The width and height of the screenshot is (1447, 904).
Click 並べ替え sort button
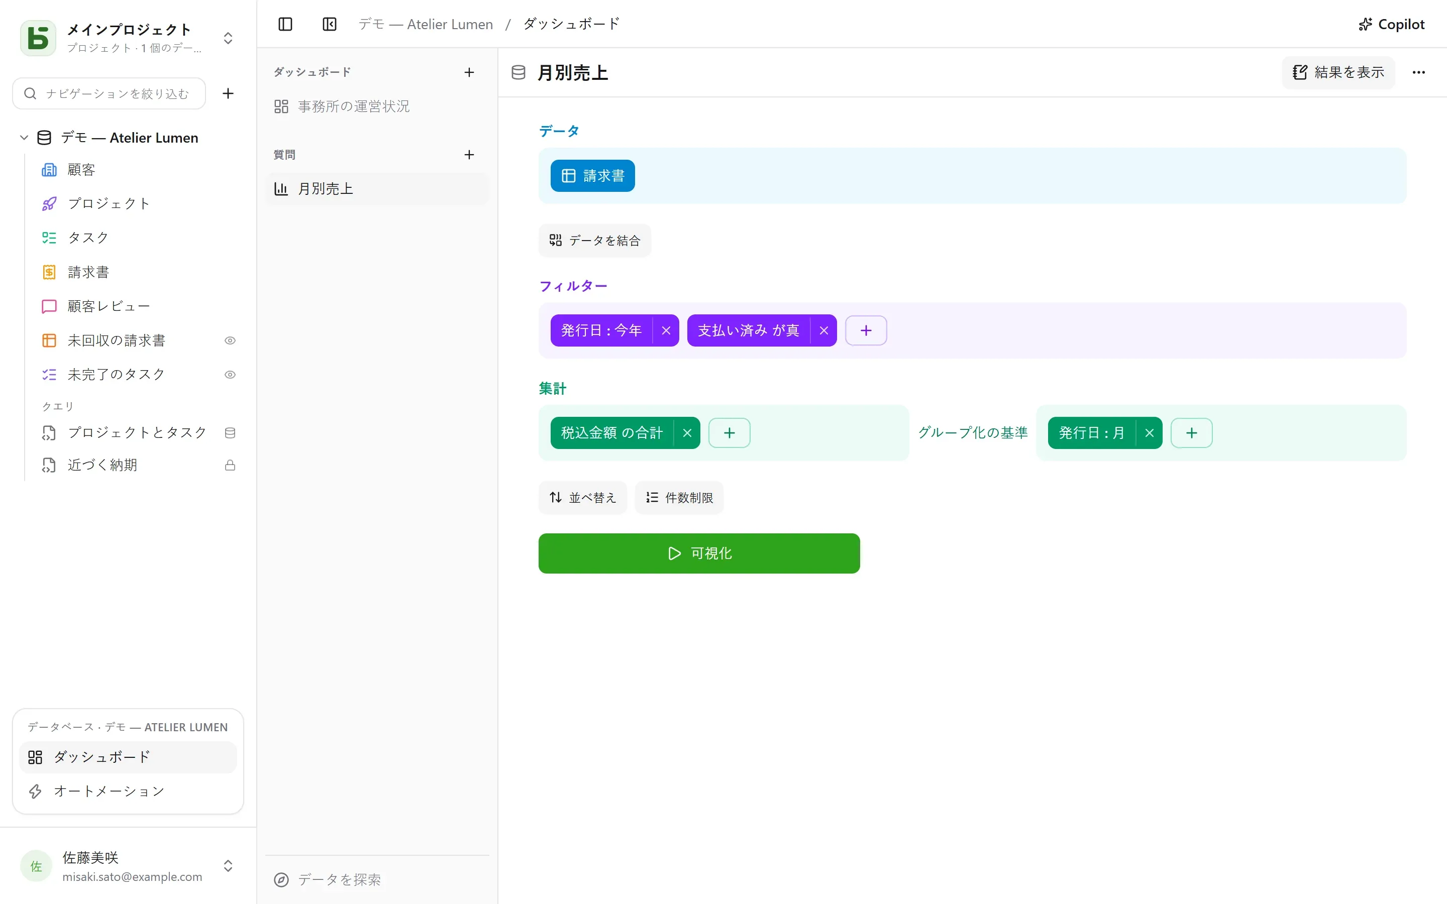pyautogui.click(x=582, y=497)
